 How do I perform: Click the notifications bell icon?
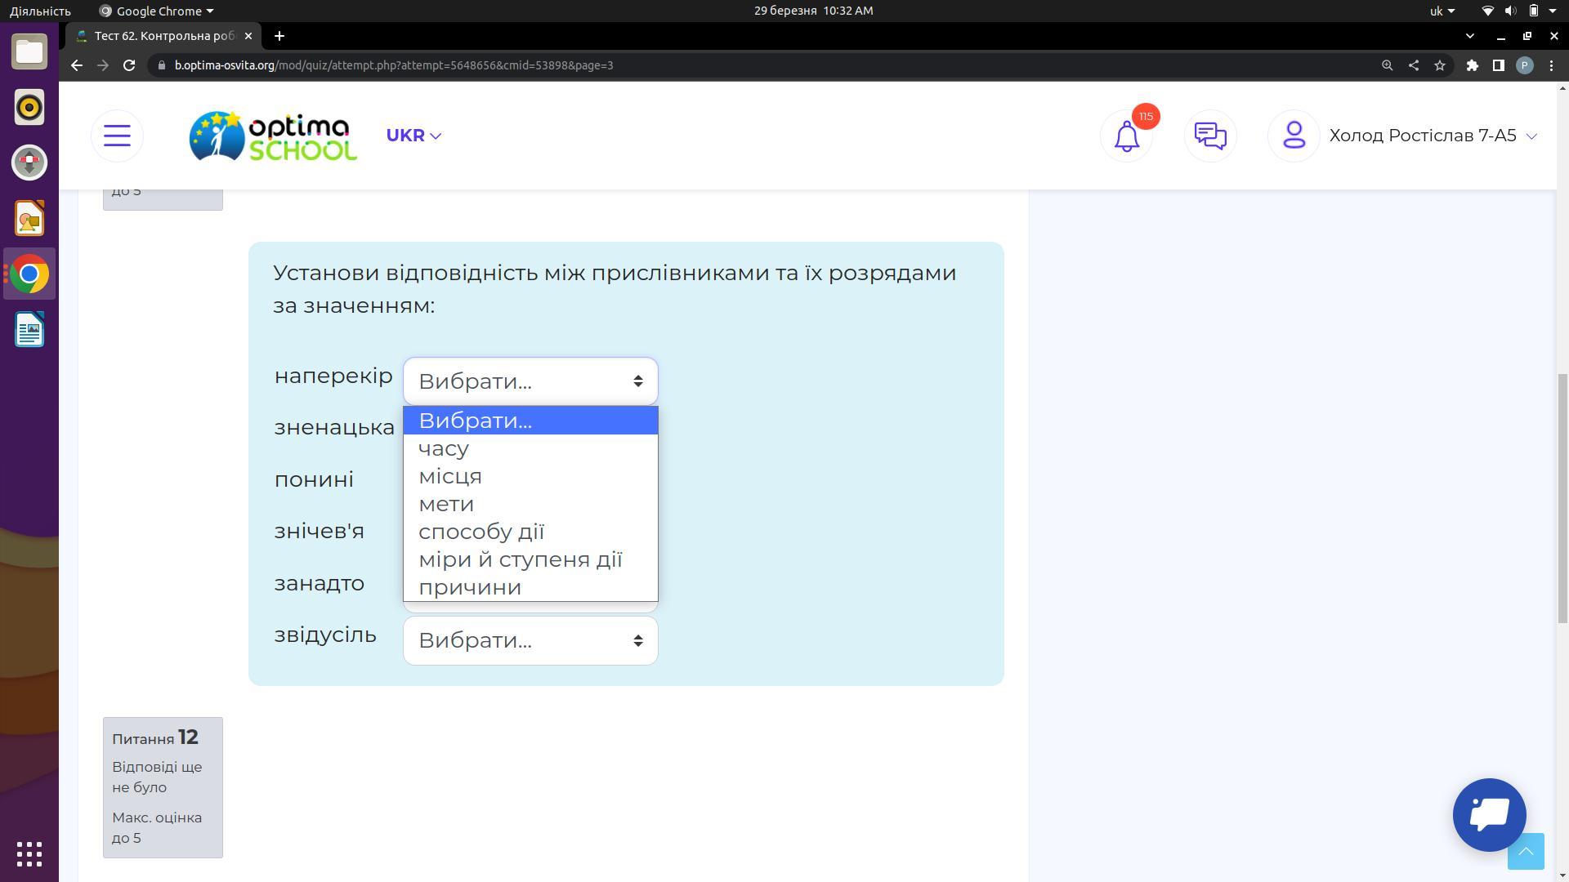tap(1127, 136)
